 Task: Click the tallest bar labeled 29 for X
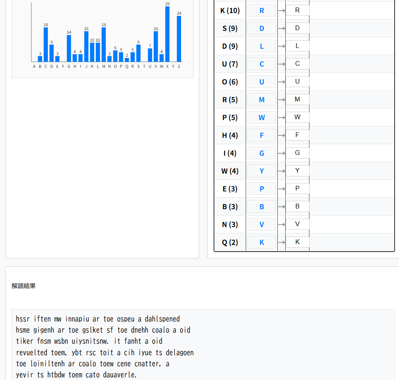pos(167,34)
